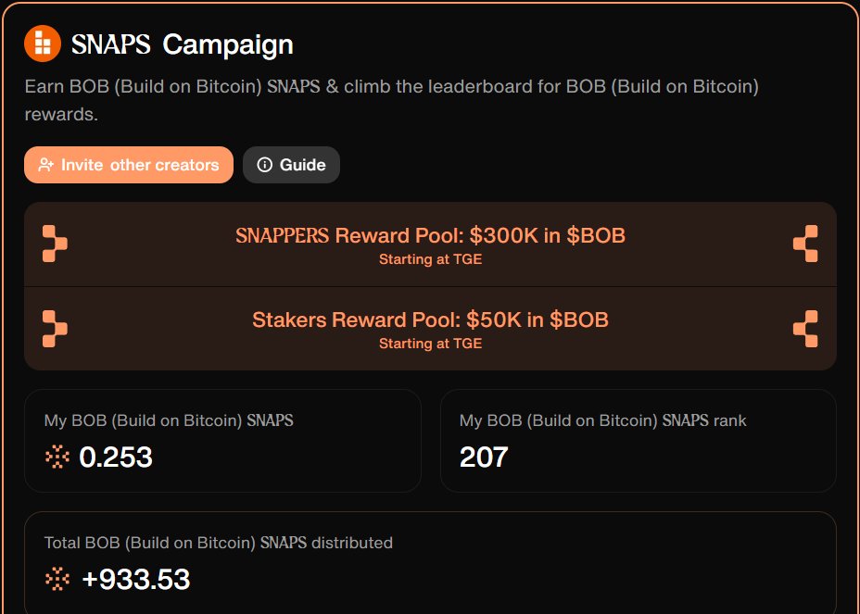Click left BOB glyph in Stakers pool row
The height and width of the screenshot is (614, 860).
click(55, 329)
